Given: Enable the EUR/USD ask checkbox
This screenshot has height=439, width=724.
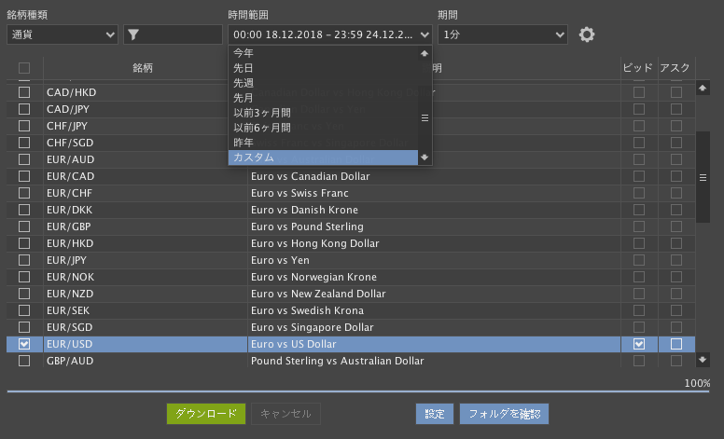Looking at the screenshot, I should point(675,344).
